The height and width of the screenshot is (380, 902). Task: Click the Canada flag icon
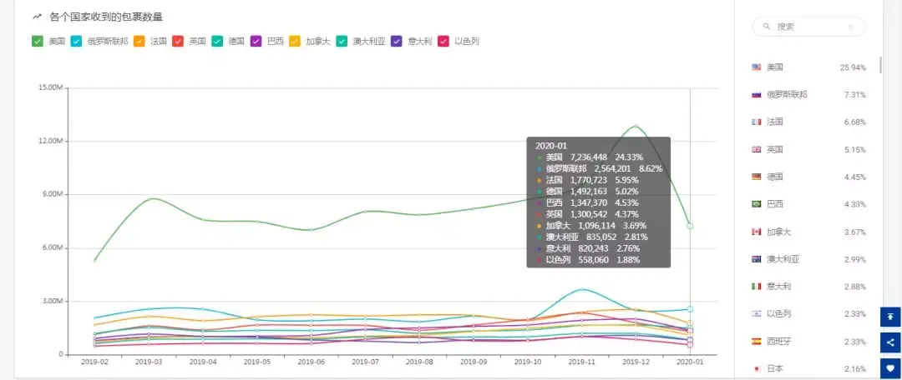click(757, 232)
